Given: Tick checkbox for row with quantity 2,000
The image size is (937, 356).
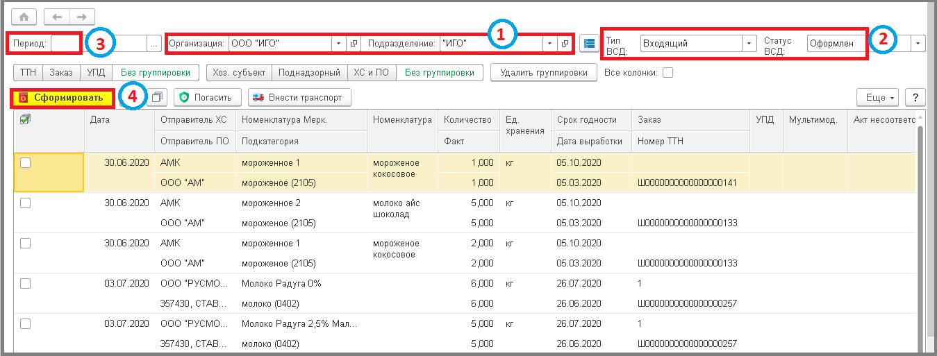Looking at the screenshot, I should click(26, 244).
